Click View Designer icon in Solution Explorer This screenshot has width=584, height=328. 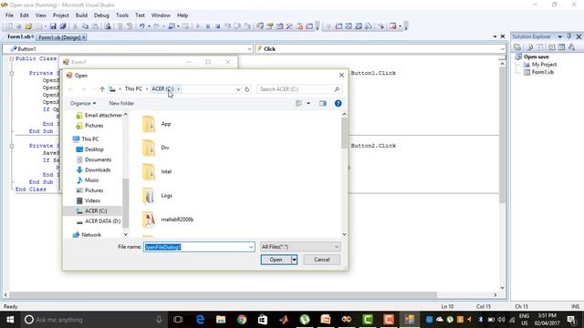click(x=561, y=46)
